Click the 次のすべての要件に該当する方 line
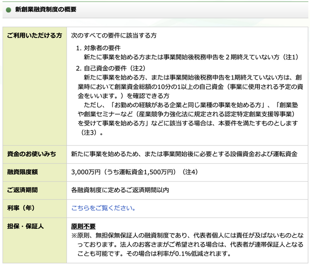The width and height of the screenshot is (310, 265). coord(114,36)
